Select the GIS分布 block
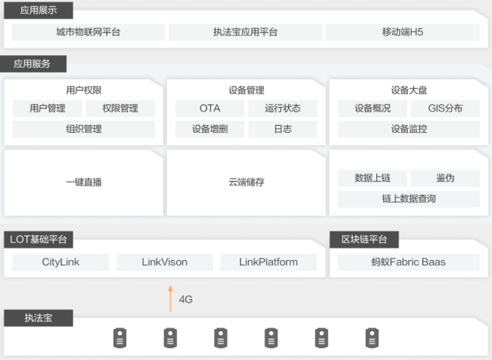Viewport: 492px width, 360px height. 445,109
